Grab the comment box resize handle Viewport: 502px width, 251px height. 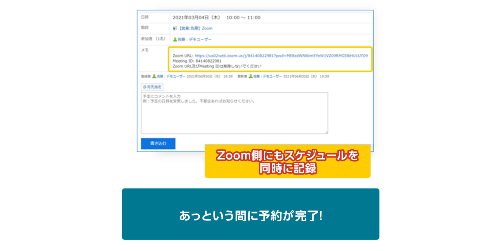coord(326,132)
